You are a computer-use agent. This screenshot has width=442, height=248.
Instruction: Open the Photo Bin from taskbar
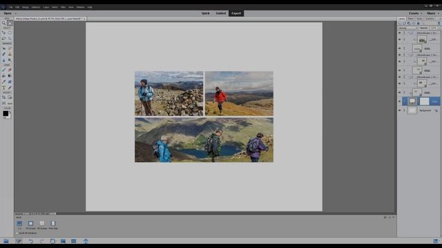(6, 241)
